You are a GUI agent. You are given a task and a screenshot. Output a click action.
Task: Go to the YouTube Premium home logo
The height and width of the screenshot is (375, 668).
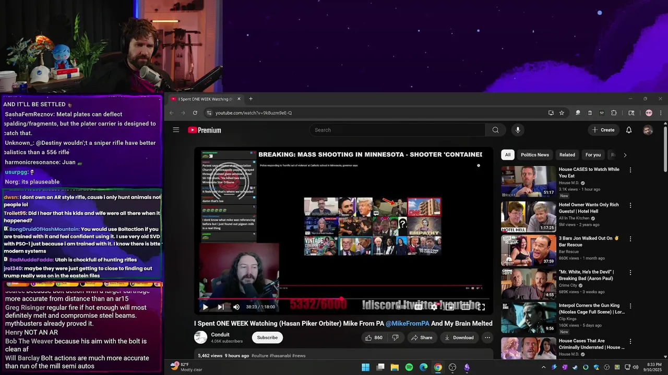click(205, 130)
